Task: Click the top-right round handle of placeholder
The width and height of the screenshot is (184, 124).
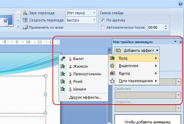Action: pyautogui.click(x=46, y=76)
